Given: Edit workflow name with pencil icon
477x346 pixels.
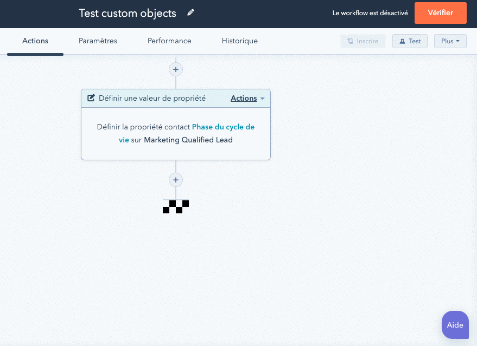Looking at the screenshot, I should (x=190, y=13).
